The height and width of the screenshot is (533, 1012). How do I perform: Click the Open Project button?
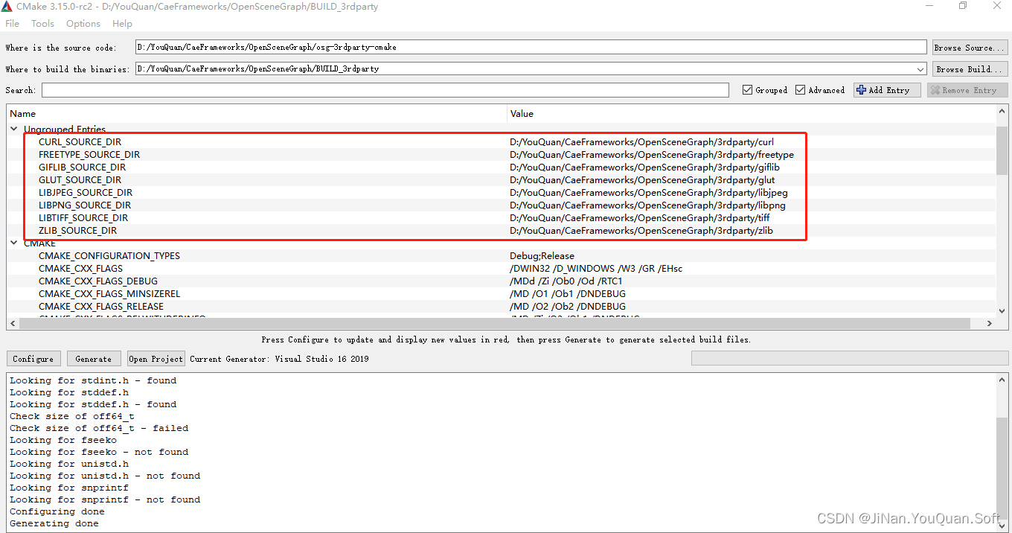click(x=156, y=359)
